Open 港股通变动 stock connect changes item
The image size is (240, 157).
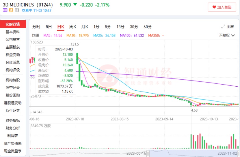[13, 103]
